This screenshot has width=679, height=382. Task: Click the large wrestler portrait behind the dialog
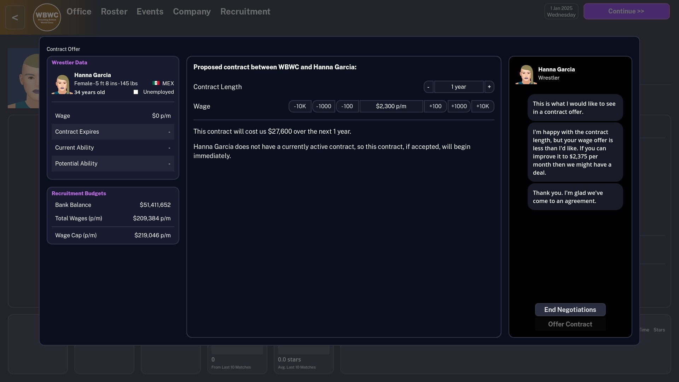(23, 78)
